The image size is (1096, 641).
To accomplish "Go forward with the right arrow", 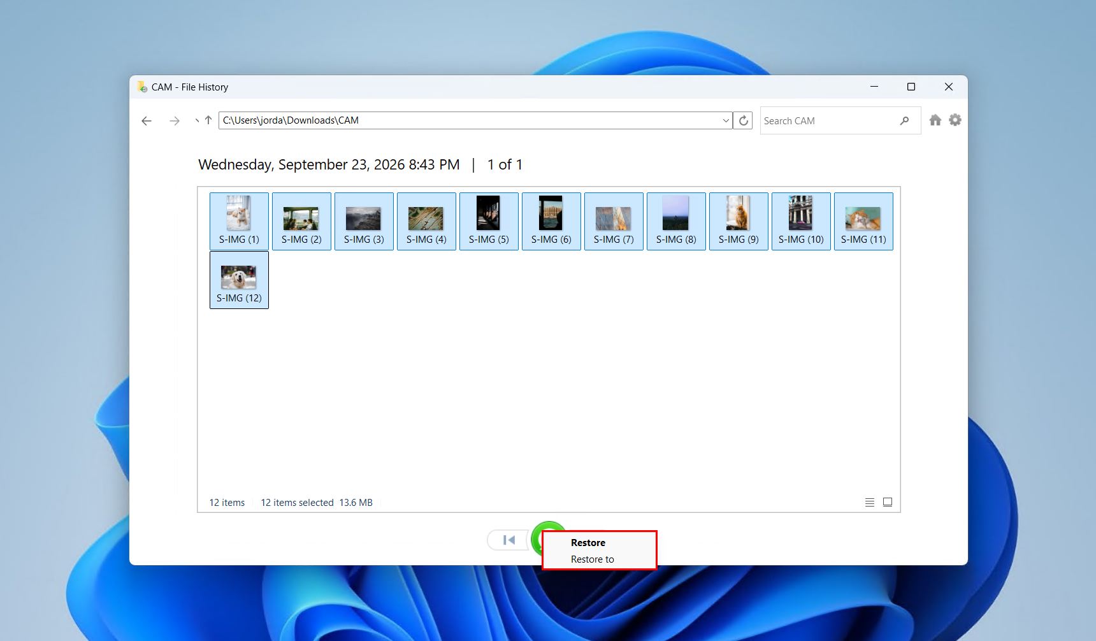I will pos(174,120).
